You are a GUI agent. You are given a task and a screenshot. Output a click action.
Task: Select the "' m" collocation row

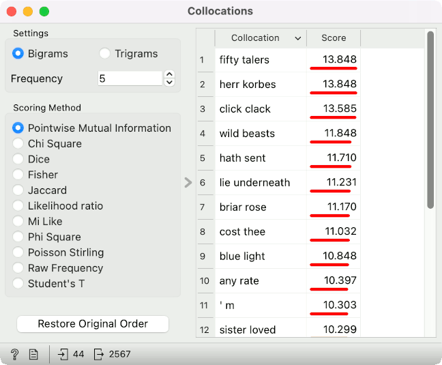[261, 305]
